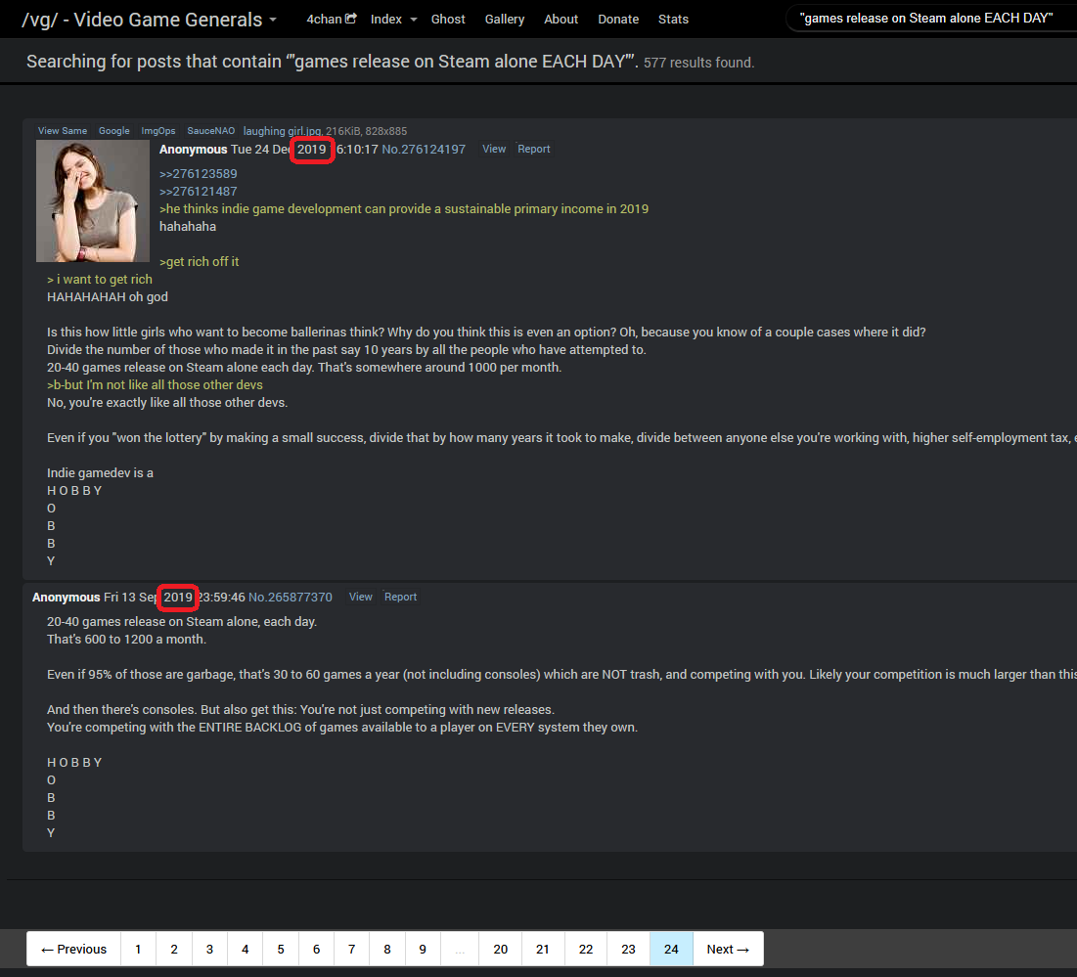
Task: Open the laughing girl thumbnail image
Action: click(93, 201)
